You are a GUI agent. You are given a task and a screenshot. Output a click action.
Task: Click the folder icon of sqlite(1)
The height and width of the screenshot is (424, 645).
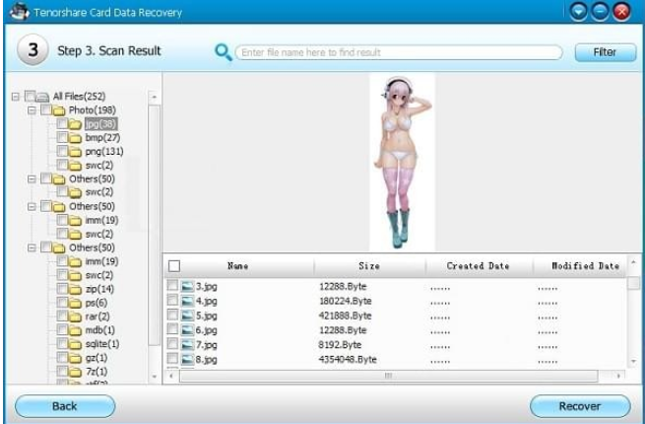pyautogui.click(x=75, y=344)
